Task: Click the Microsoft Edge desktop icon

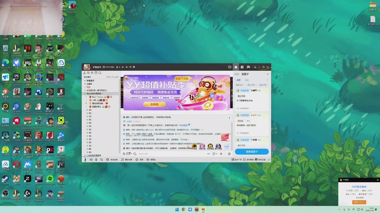Action: pos(5,65)
